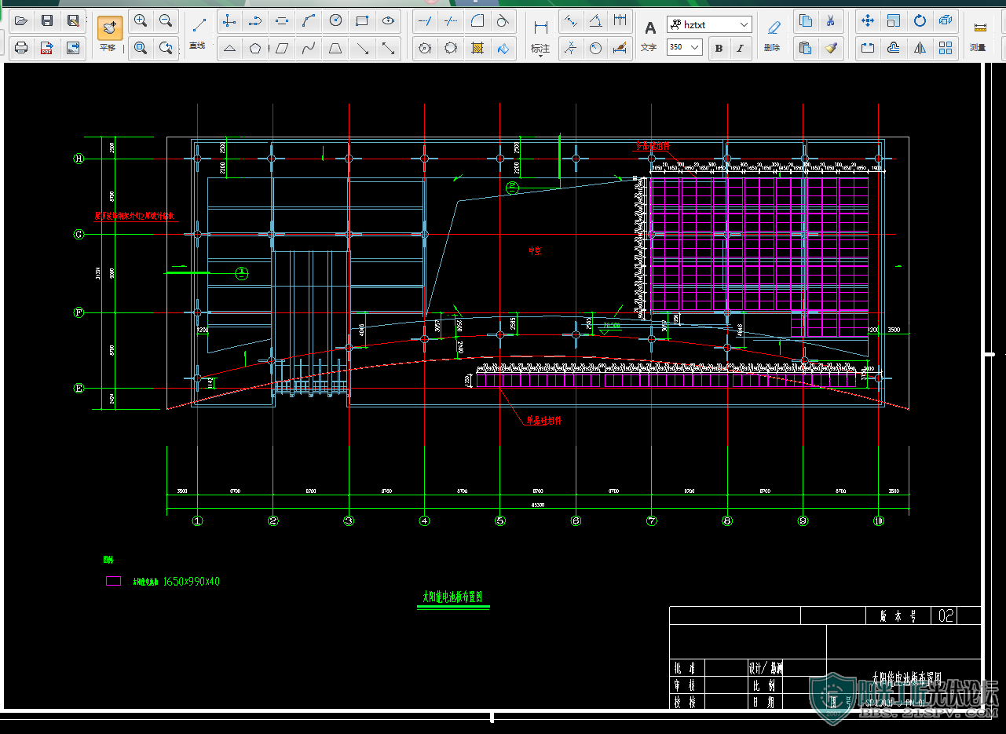Expand the 标注 dropdown arrow
Image resolution: width=1006 pixels, height=734 pixels.
click(540, 57)
